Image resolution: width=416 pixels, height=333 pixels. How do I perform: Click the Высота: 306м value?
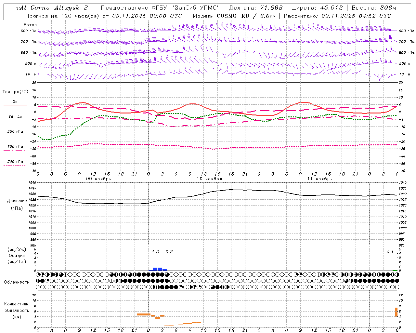374,8
